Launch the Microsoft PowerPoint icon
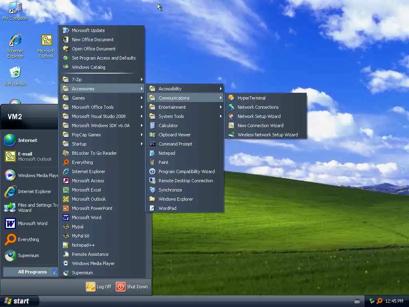The image size is (409, 307). 66,208
